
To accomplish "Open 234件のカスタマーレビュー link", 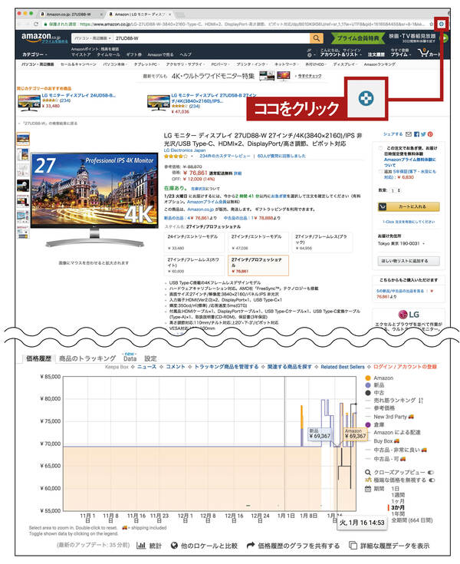I will click(225, 156).
